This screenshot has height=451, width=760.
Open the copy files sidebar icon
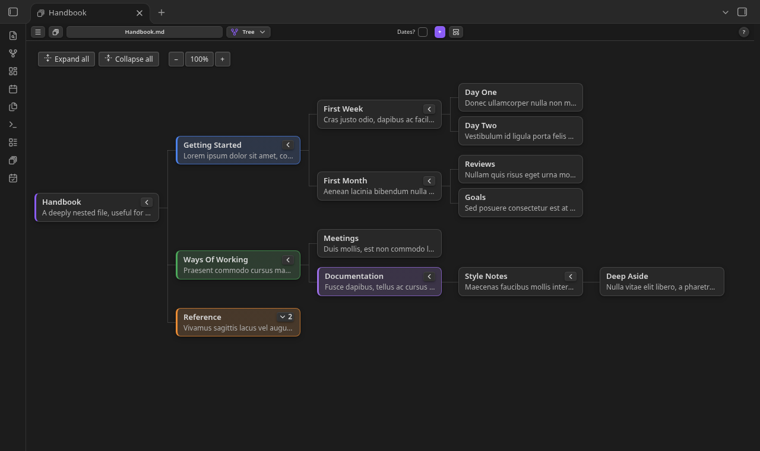(x=13, y=107)
